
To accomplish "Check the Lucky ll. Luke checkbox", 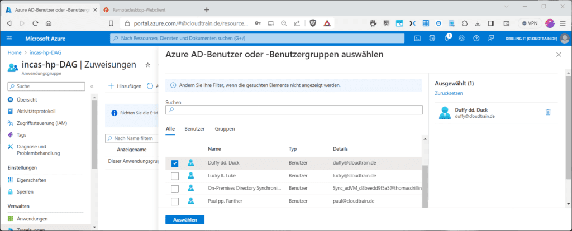I will (175, 176).
